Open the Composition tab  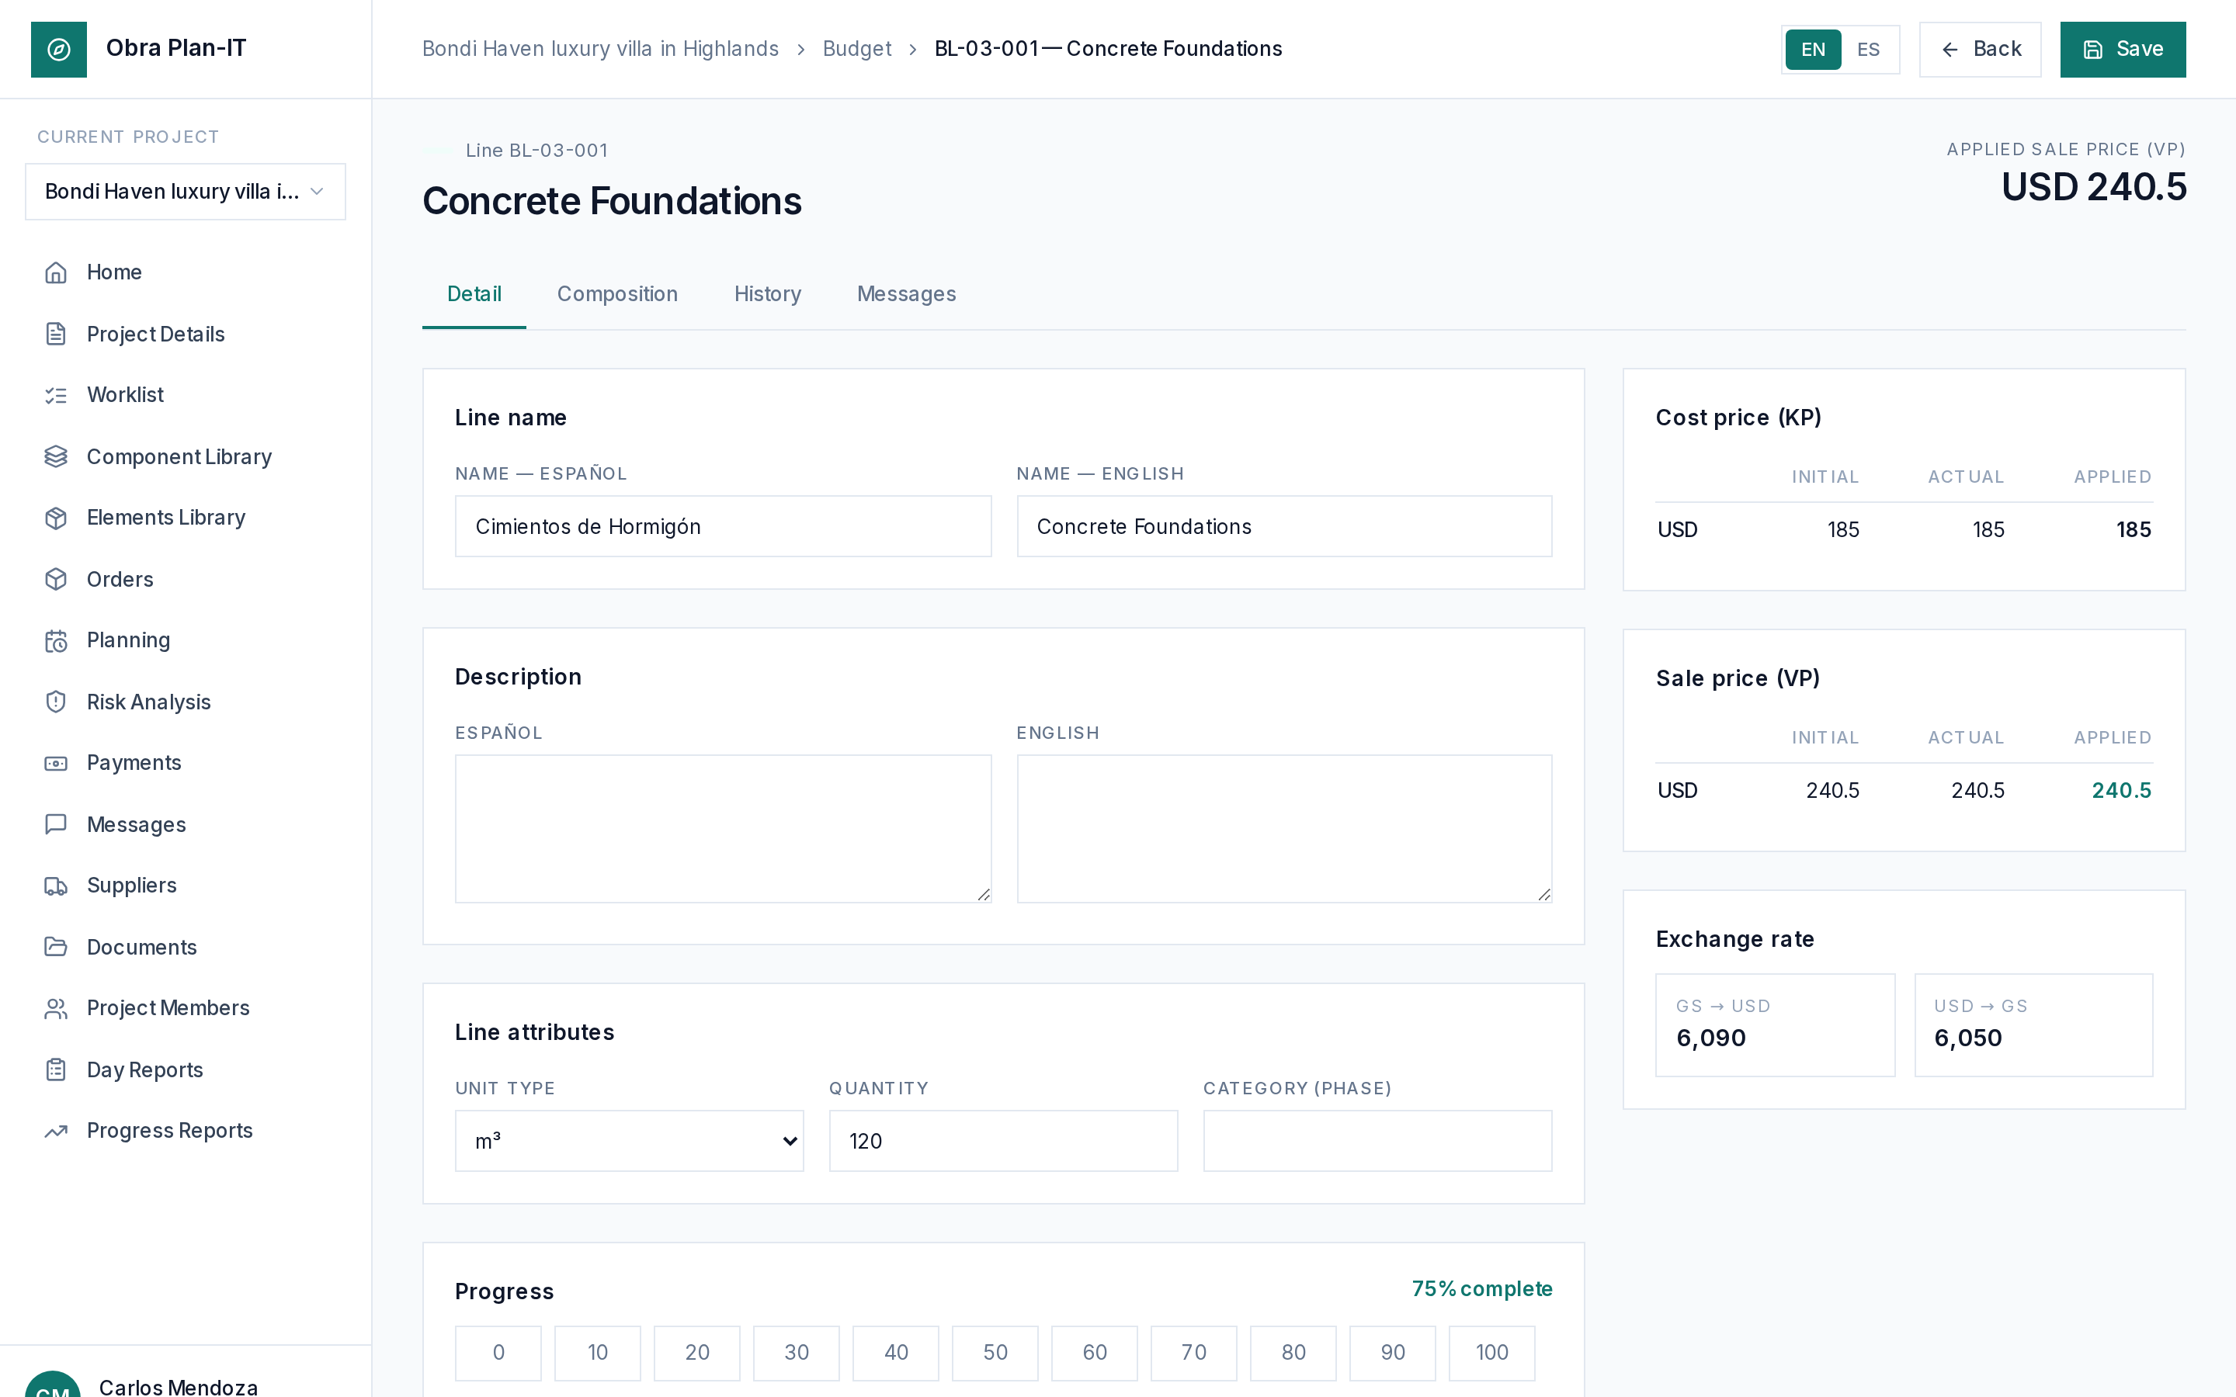(617, 294)
